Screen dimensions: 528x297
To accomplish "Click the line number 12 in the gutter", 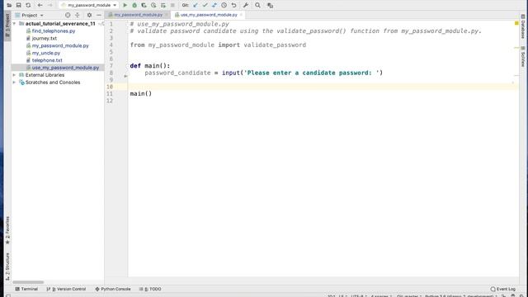I will 110,101.
